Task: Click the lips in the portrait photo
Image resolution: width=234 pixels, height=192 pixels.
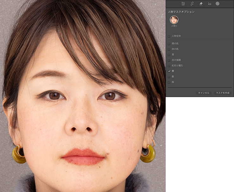Action: click(x=83, y=157)
